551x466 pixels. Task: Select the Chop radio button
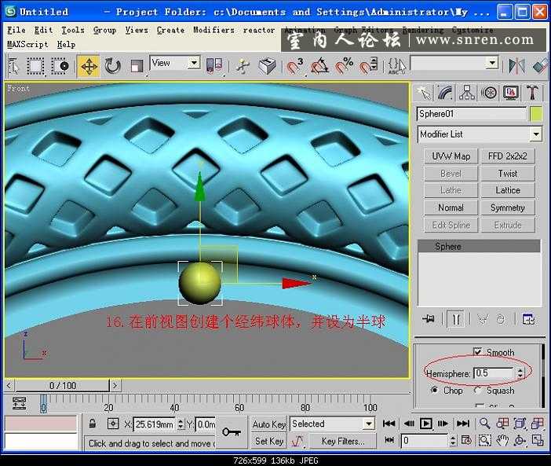tap(433, 390)
